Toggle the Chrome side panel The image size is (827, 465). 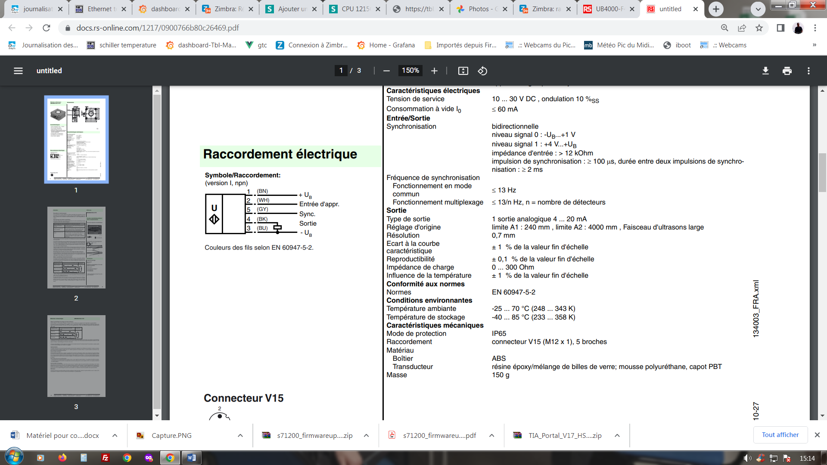[780, 28]
